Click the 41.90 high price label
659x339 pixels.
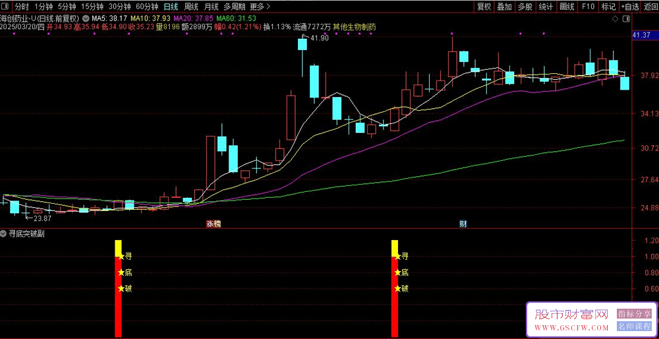pos(320,38)
